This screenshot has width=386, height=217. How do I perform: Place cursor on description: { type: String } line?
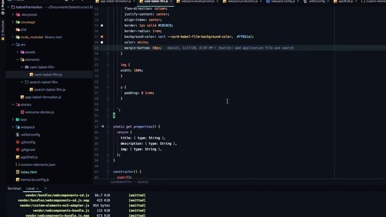tap(148, 143)
